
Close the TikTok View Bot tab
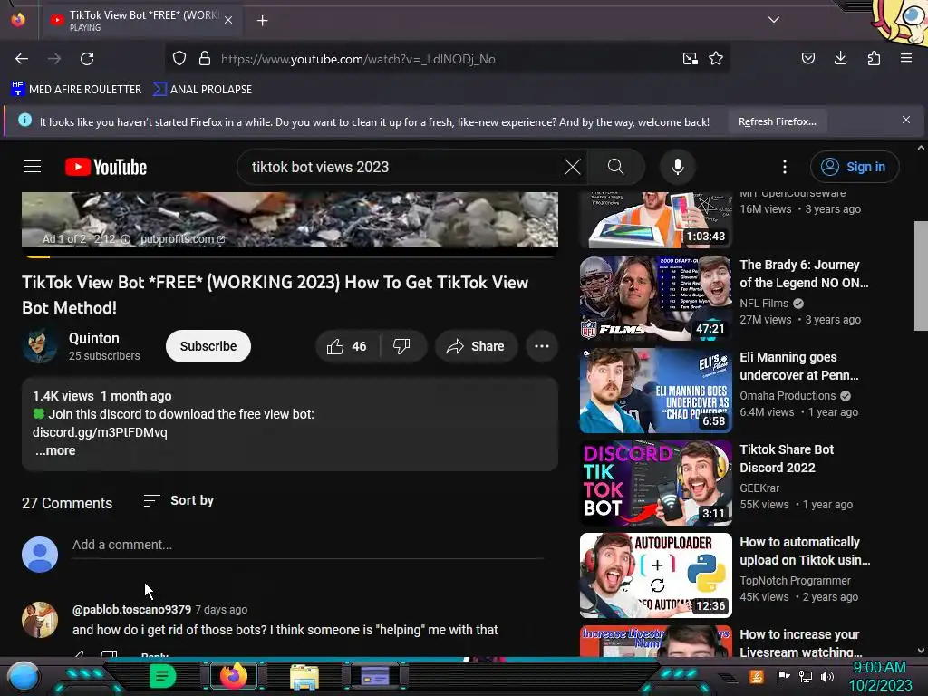pos(228,20)
